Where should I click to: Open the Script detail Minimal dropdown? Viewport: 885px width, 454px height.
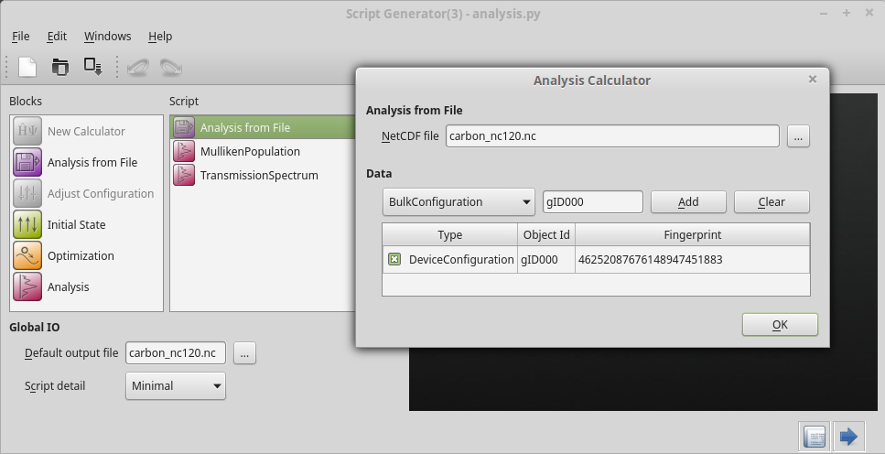pos(175,386)
